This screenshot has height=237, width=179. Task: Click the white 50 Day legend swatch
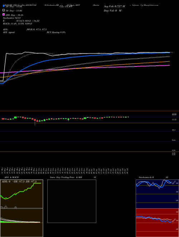pyautogui.click(x=4, y=10)
